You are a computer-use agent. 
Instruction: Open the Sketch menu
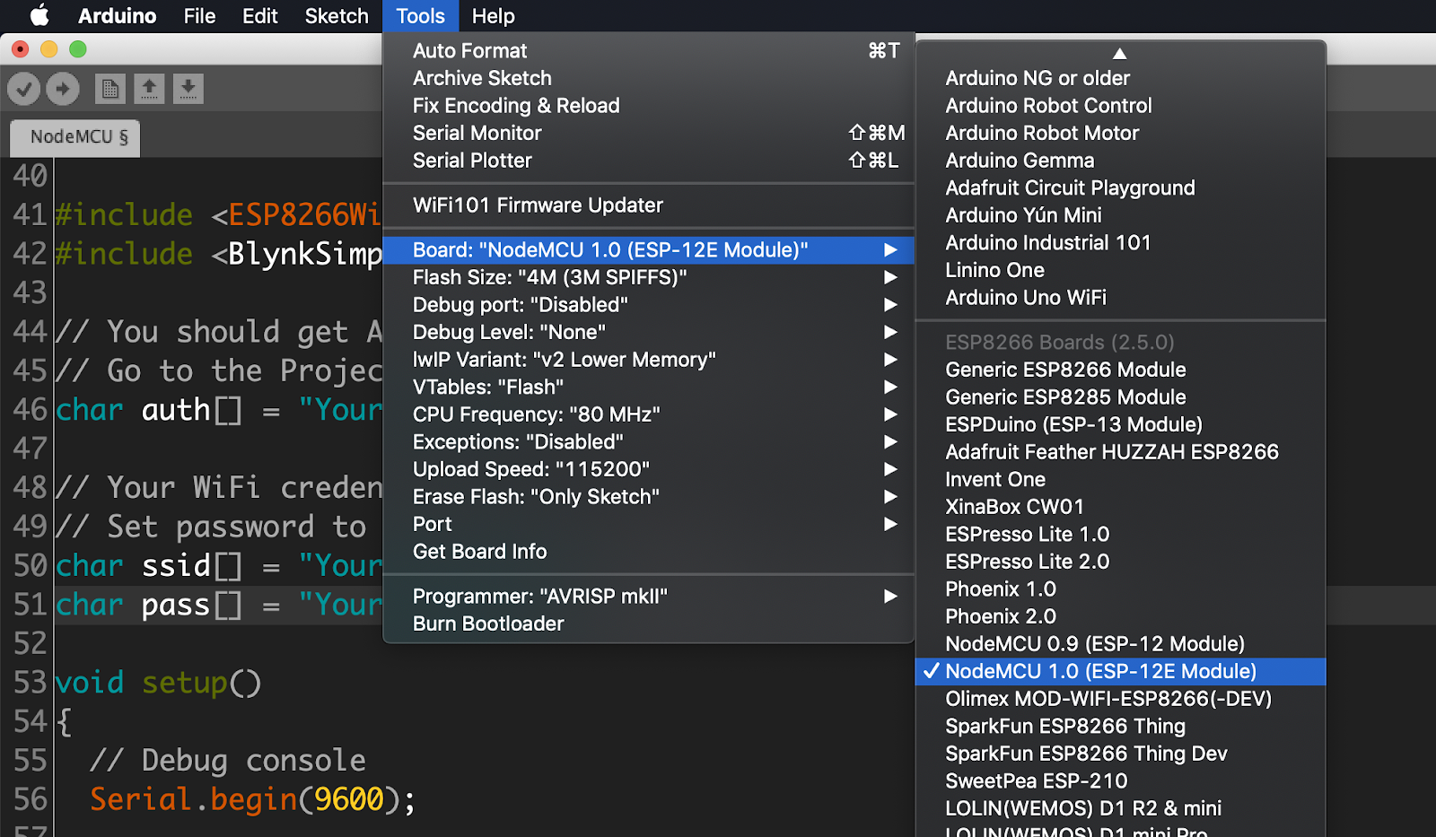337,16
